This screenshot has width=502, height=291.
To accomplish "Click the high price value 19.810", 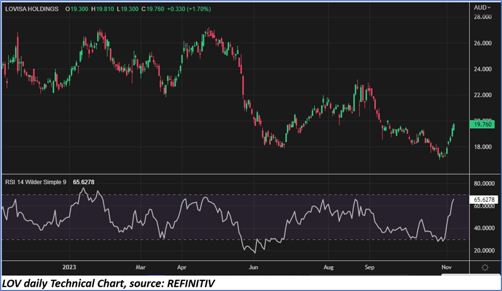I will click(105, 9).
